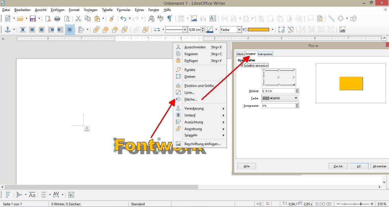Expand the line color dropdown arrow
389x207 pixels.
(x=216, y=30)
